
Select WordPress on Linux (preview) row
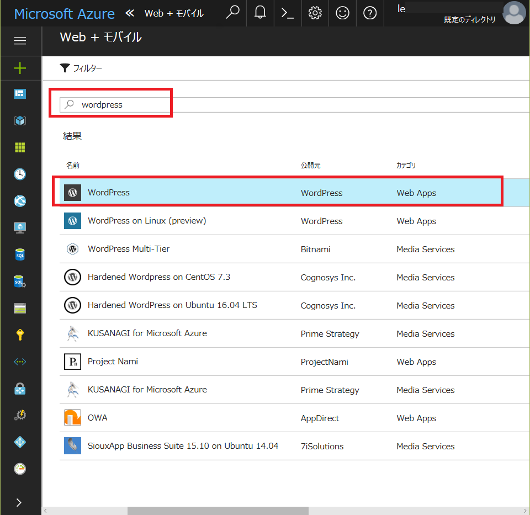(294, 221)
